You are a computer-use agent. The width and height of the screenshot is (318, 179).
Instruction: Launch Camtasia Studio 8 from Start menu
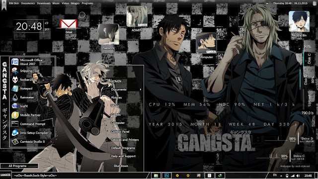pos(32,142)
